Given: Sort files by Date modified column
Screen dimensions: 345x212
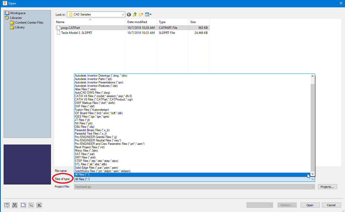Looking at the screenshot, I should [137, 22].
